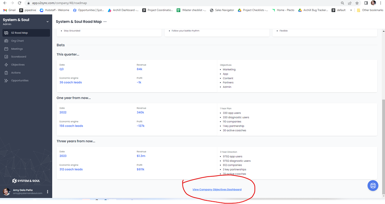Click the Scoreboard chart icon

click(6, 57)
